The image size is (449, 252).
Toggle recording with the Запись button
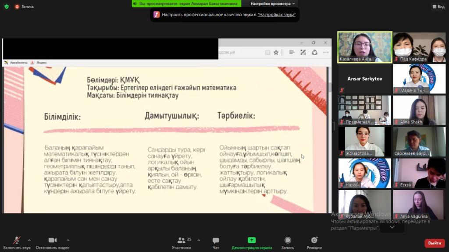click(x=288, y=243)
